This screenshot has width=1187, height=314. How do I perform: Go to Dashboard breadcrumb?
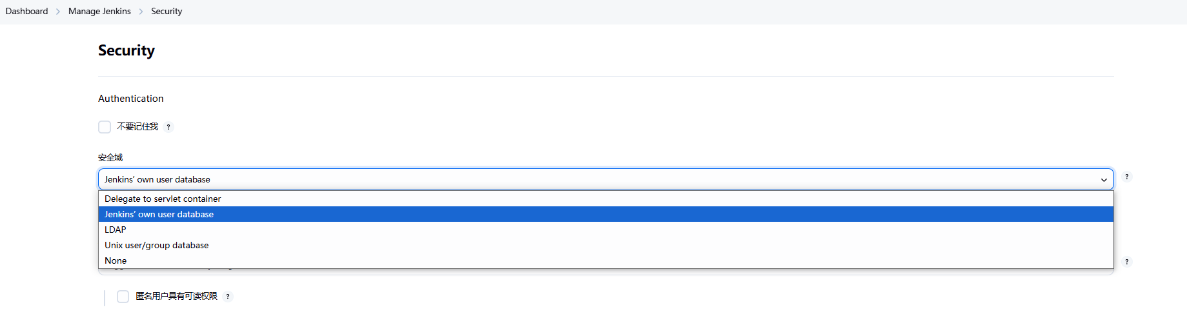pyautogui.click(x=26, y=12)
